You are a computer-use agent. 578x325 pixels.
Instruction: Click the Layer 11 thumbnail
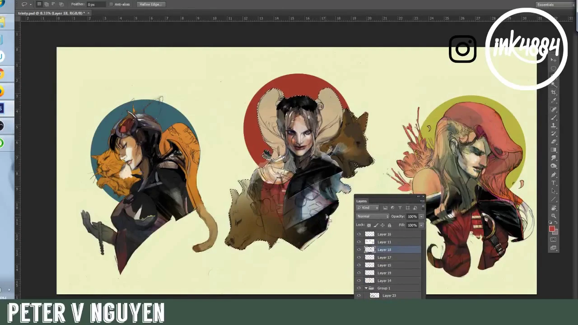[369, 242]
